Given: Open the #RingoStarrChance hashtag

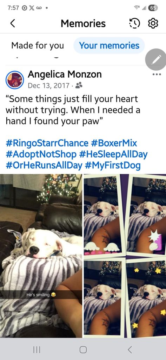Looking at the screenshot, I should pyautogui.click(x=47, y=143).
